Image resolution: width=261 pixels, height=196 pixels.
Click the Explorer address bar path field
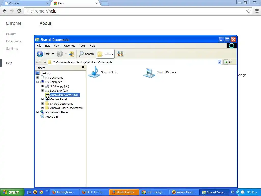133,62
